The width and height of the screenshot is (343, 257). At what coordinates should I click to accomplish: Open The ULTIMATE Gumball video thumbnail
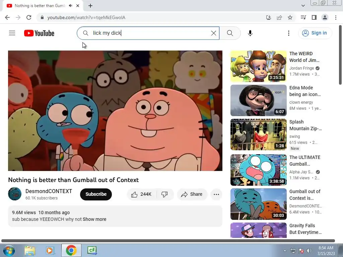coord(258,170)
